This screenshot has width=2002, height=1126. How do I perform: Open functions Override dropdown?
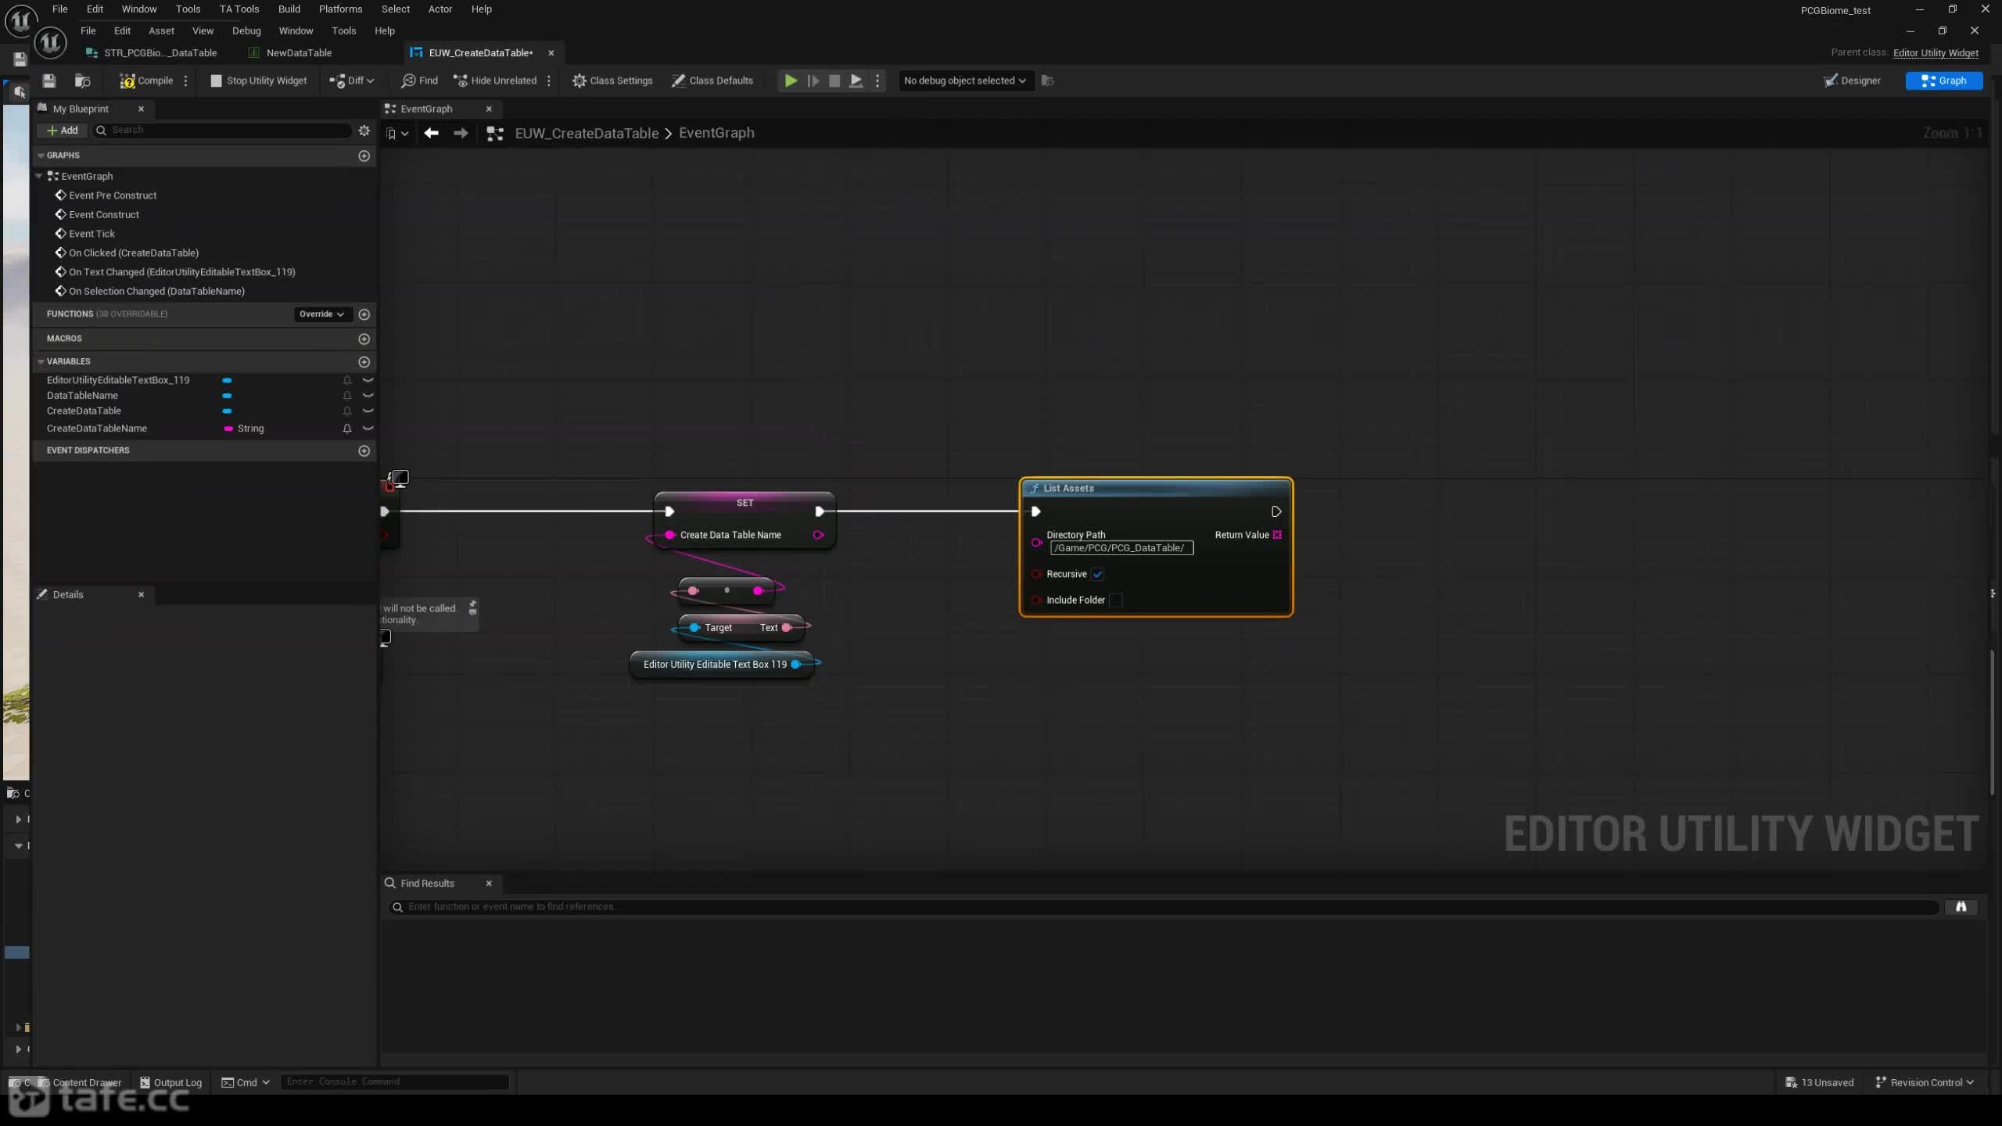322,314
